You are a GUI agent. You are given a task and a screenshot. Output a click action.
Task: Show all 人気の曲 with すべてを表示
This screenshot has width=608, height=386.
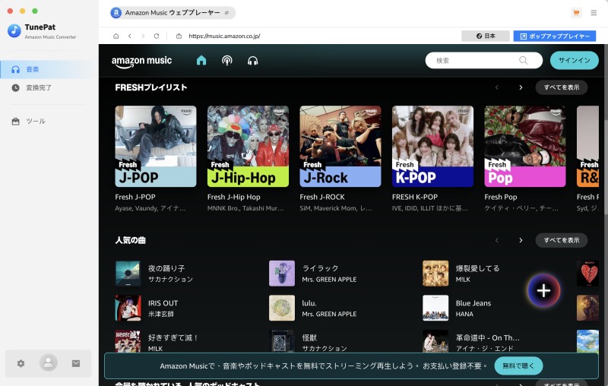(x=562, y=240)
